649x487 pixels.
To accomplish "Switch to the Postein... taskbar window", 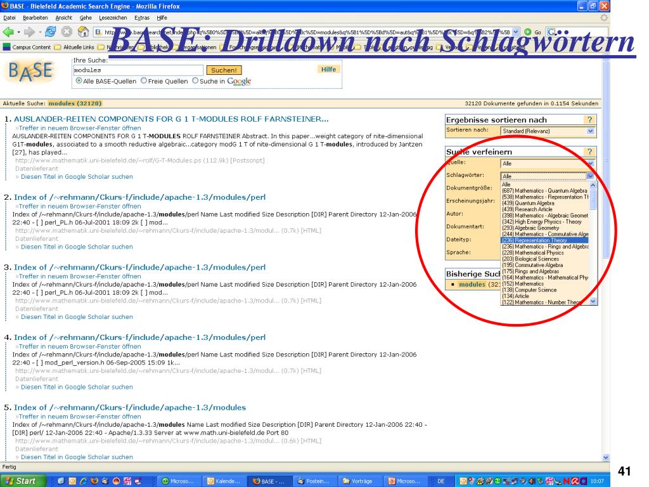I will click(314, 481).
